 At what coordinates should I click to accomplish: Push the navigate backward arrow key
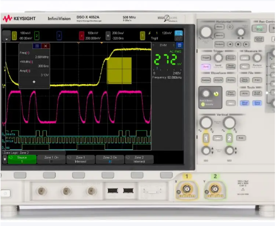click(x=230, y=44)
